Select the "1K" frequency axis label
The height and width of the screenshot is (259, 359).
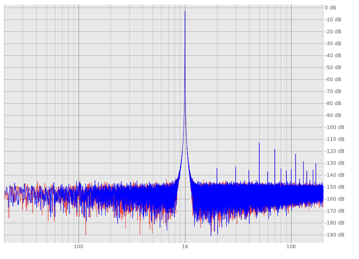185,247
